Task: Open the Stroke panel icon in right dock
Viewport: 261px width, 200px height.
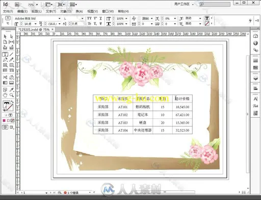Action: coord(255,61)
